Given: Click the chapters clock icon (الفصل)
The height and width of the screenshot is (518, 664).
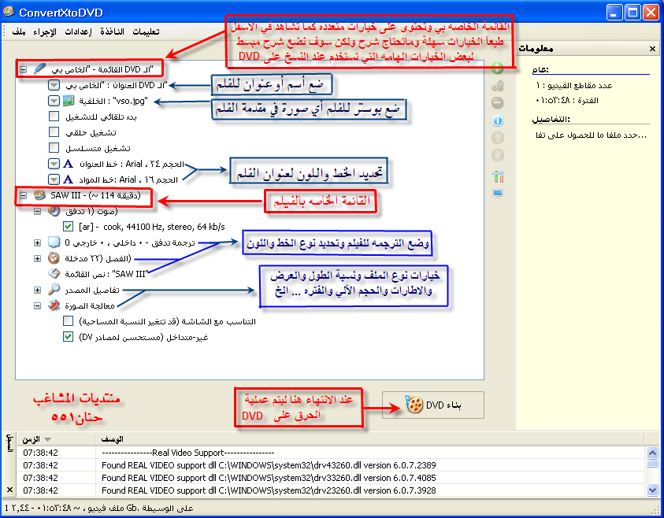Looking at the screenshot, I should (x=54, y=258).
